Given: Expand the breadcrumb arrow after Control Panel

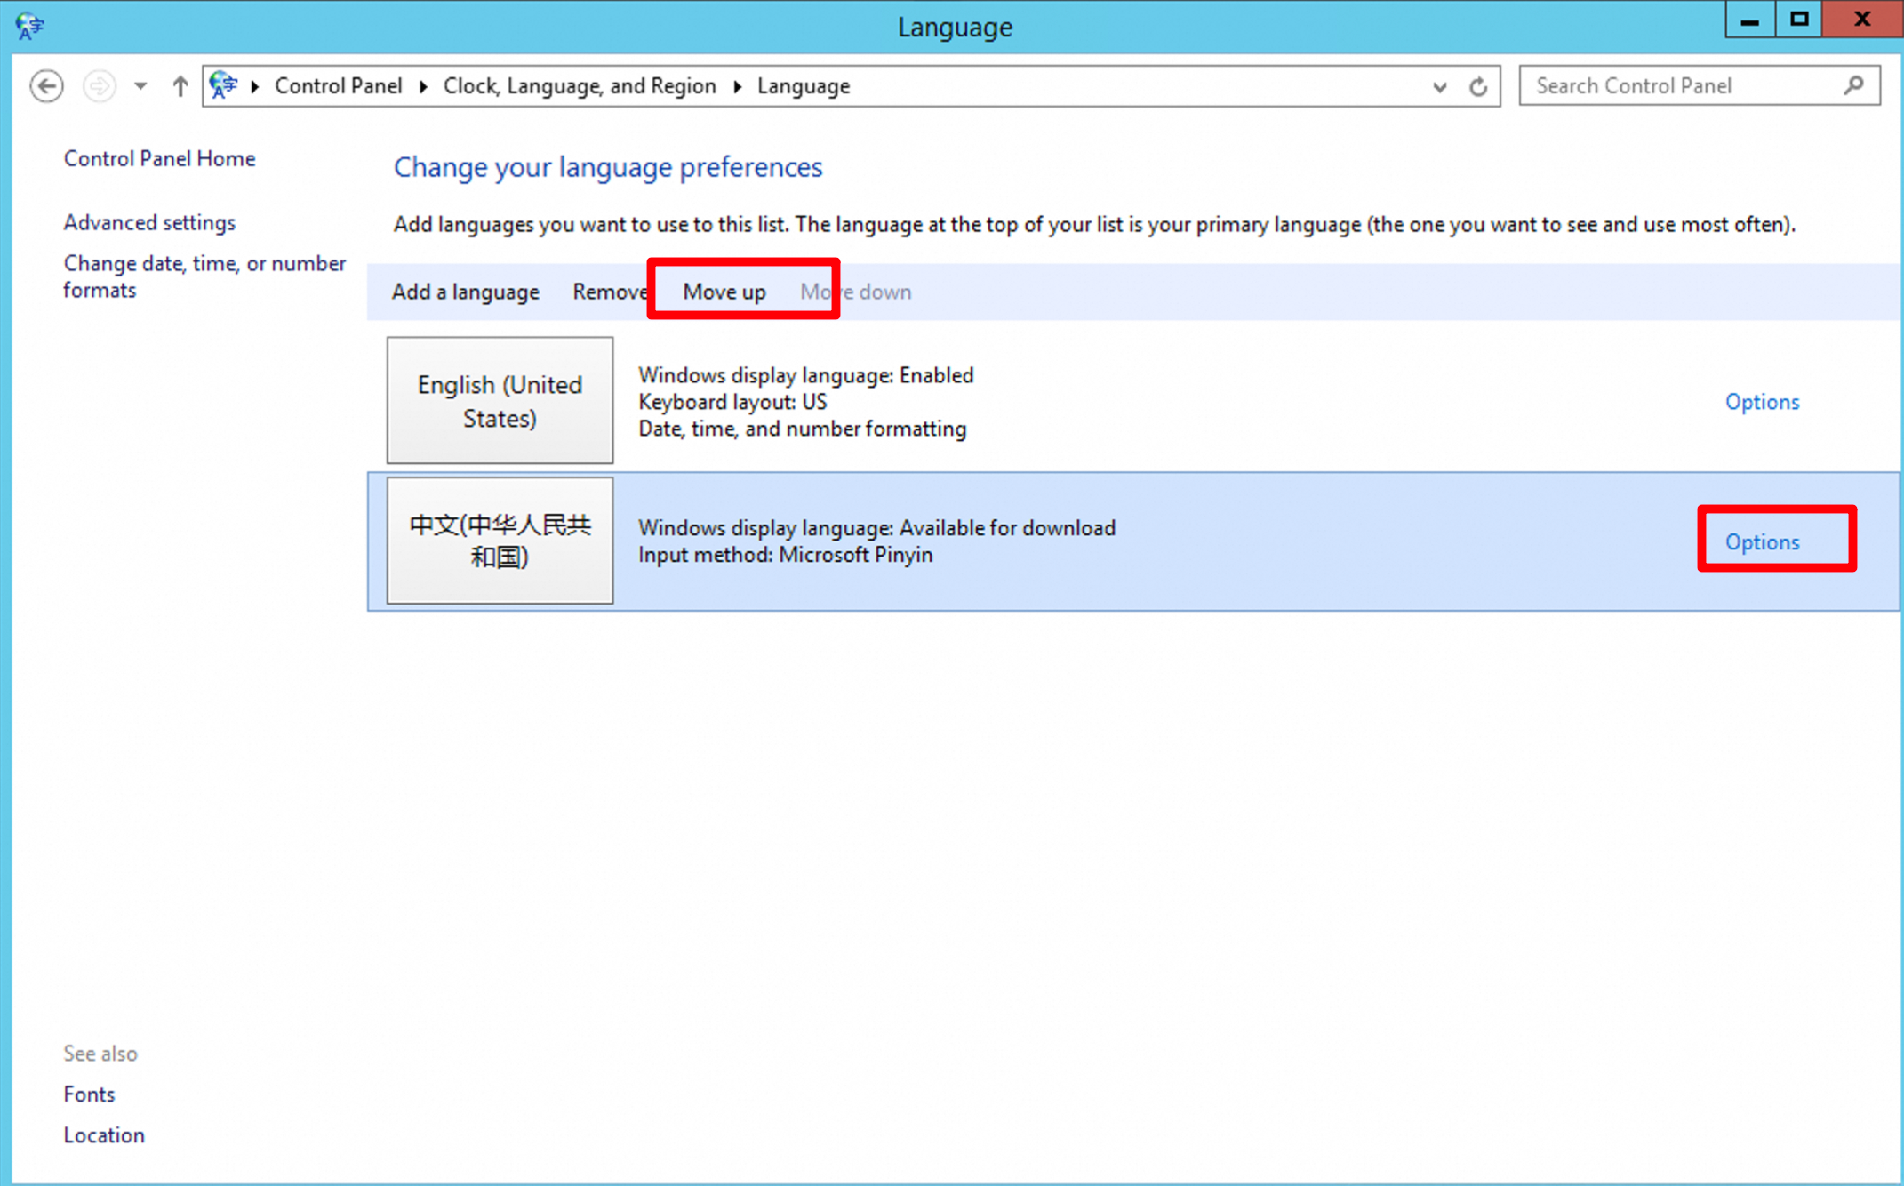Looking at the screenshot, I should click(x=421, y=86).
